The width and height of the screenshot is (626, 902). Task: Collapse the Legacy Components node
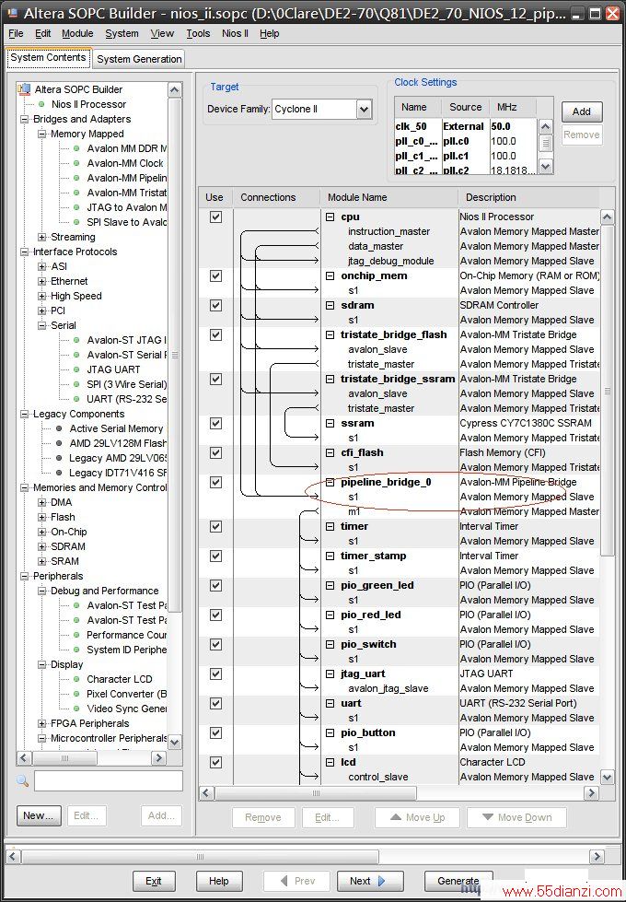point(24,415)
